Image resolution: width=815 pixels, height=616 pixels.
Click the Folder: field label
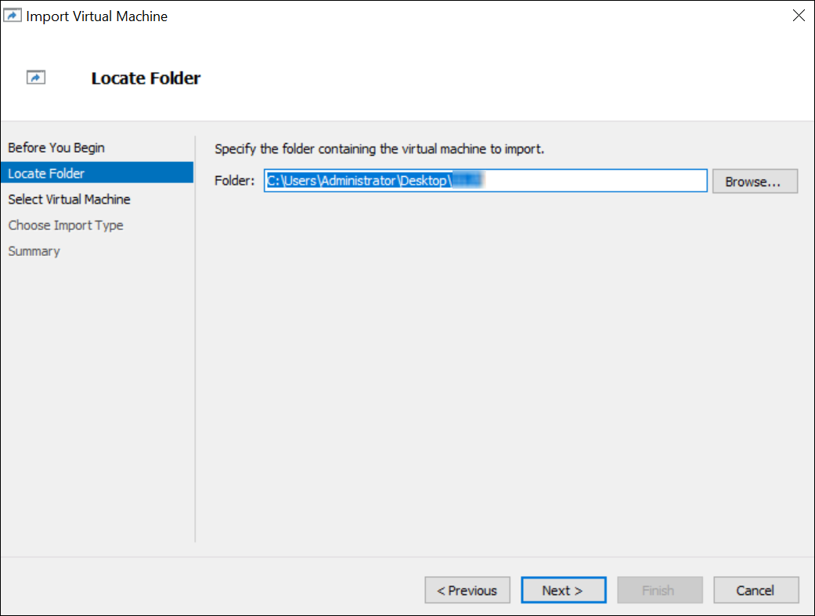[235, 181]
